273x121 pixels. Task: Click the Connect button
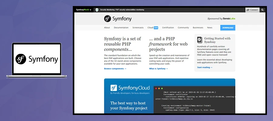[252, 10]
